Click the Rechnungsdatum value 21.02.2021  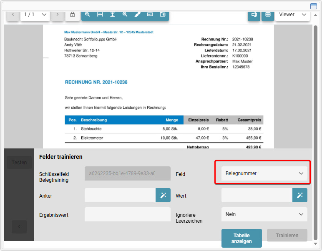241,45
